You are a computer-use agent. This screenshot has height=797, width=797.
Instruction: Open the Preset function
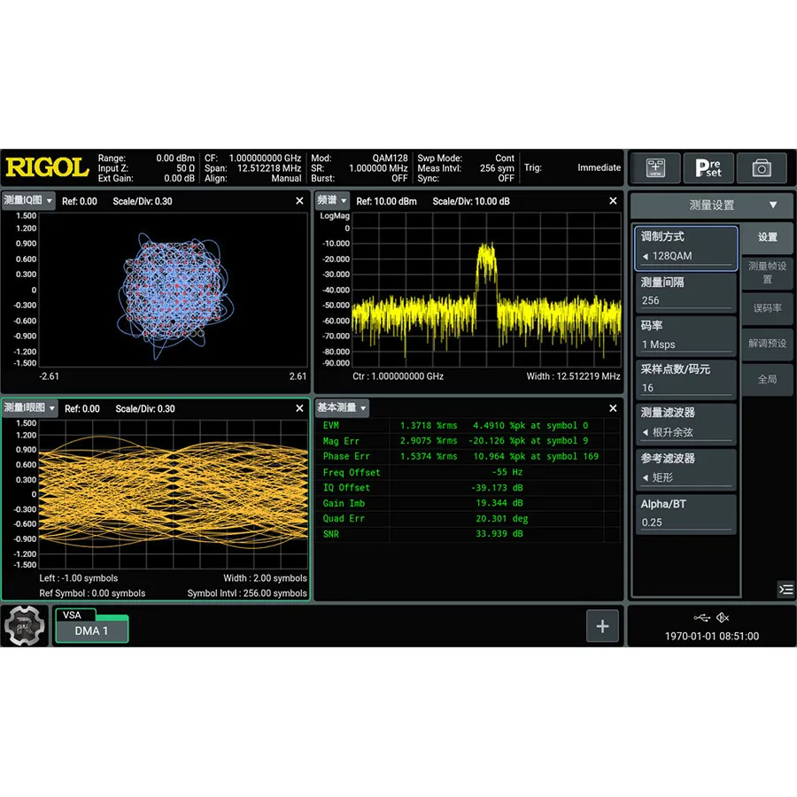pos(708,168)
